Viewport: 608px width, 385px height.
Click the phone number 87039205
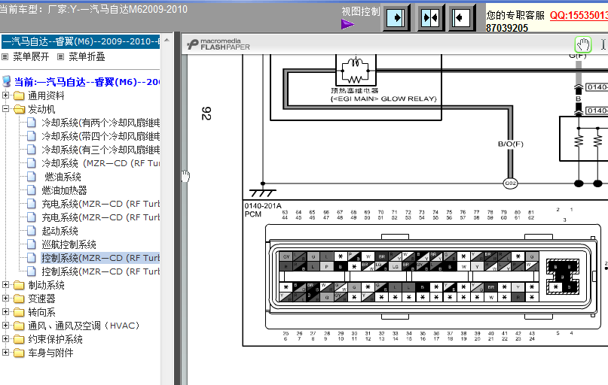click(507, 28)
